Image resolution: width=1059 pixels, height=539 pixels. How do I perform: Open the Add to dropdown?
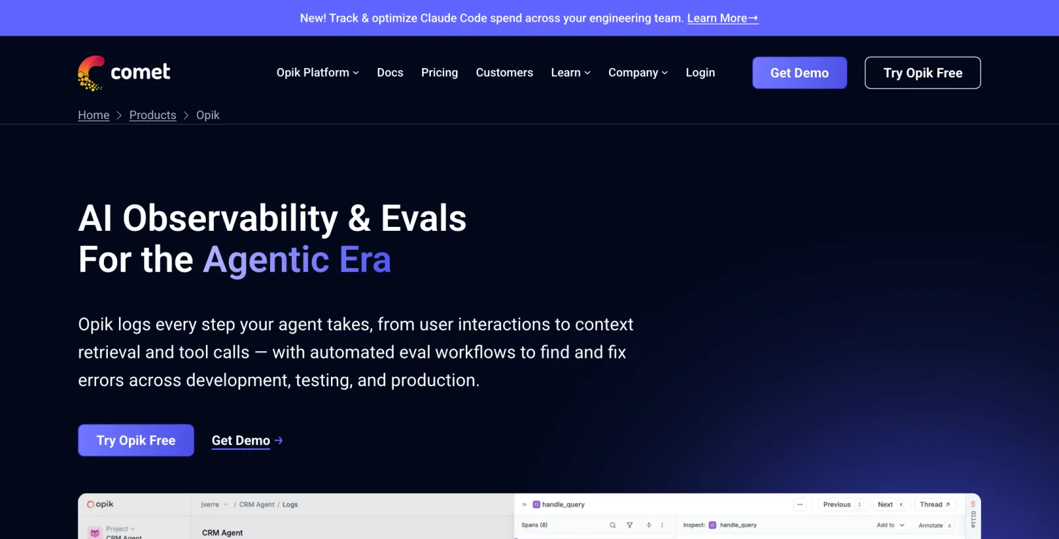890,525
